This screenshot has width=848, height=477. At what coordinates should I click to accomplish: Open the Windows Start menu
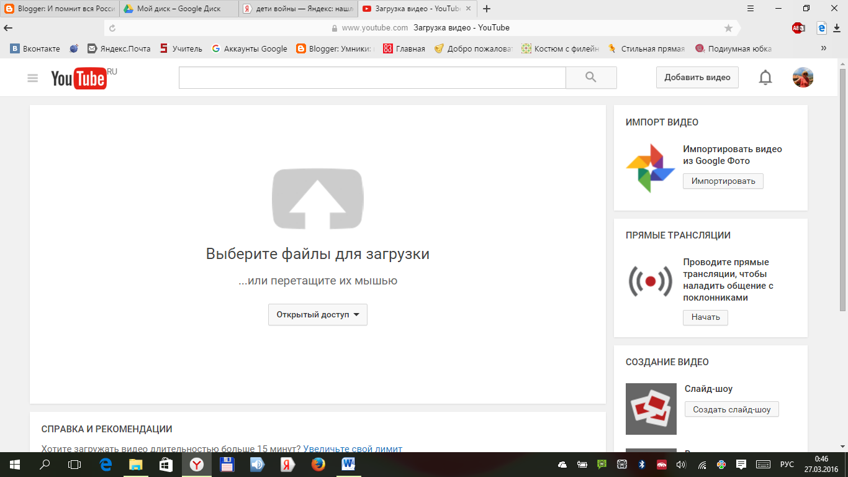15,465
